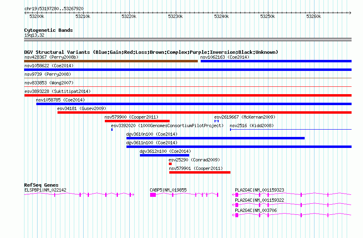Open nsv2516 (Kidd2008) variant label

252,126
